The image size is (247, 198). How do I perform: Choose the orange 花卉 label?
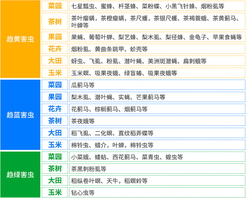click(x=55, y=49)
